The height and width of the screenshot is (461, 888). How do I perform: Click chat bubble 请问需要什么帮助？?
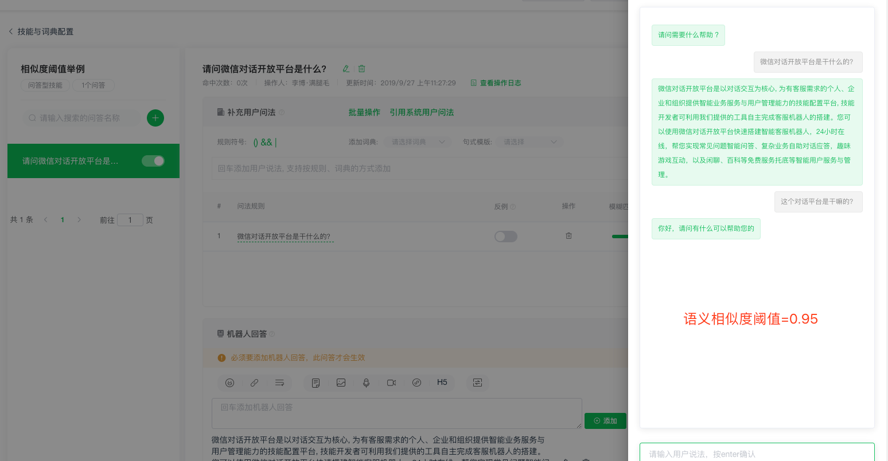click(x=688, y=35)
